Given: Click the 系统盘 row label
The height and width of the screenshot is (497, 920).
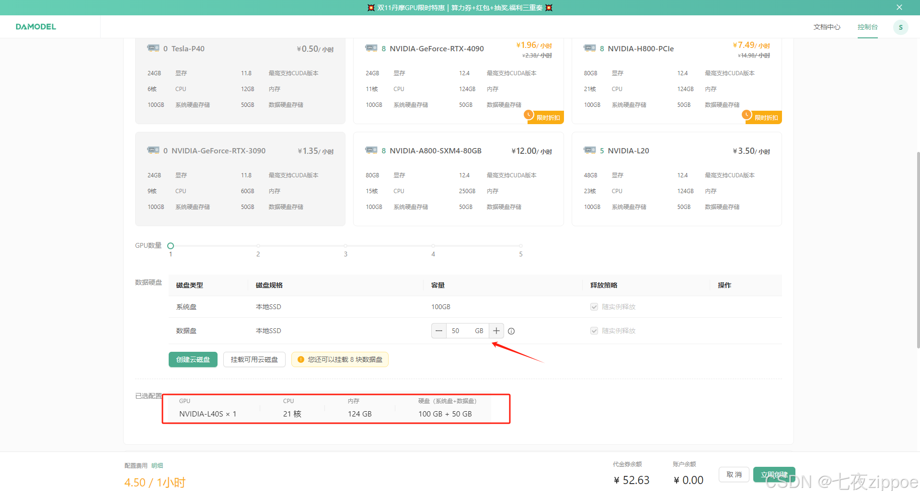Looking at the screenshot, I should (186, 307).
